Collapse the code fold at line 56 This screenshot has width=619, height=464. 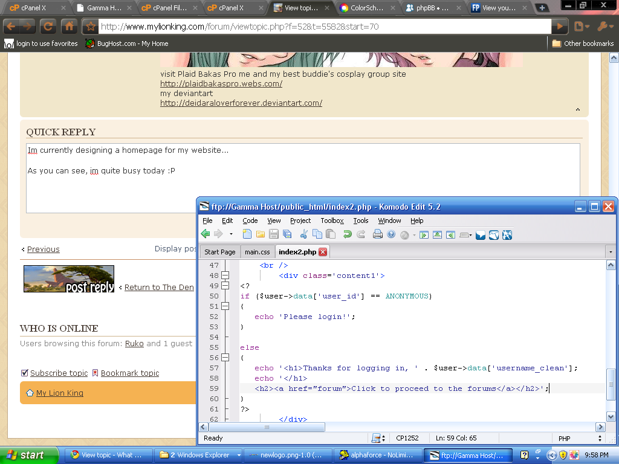click(x=225, y=358)
